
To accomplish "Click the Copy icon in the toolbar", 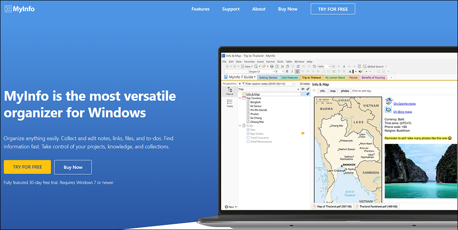I will click(x=288, y=66).
